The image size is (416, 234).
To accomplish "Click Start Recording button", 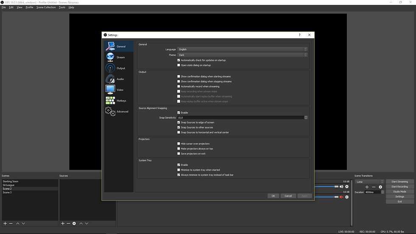I will pyautogui.click(x=399, y=186).
